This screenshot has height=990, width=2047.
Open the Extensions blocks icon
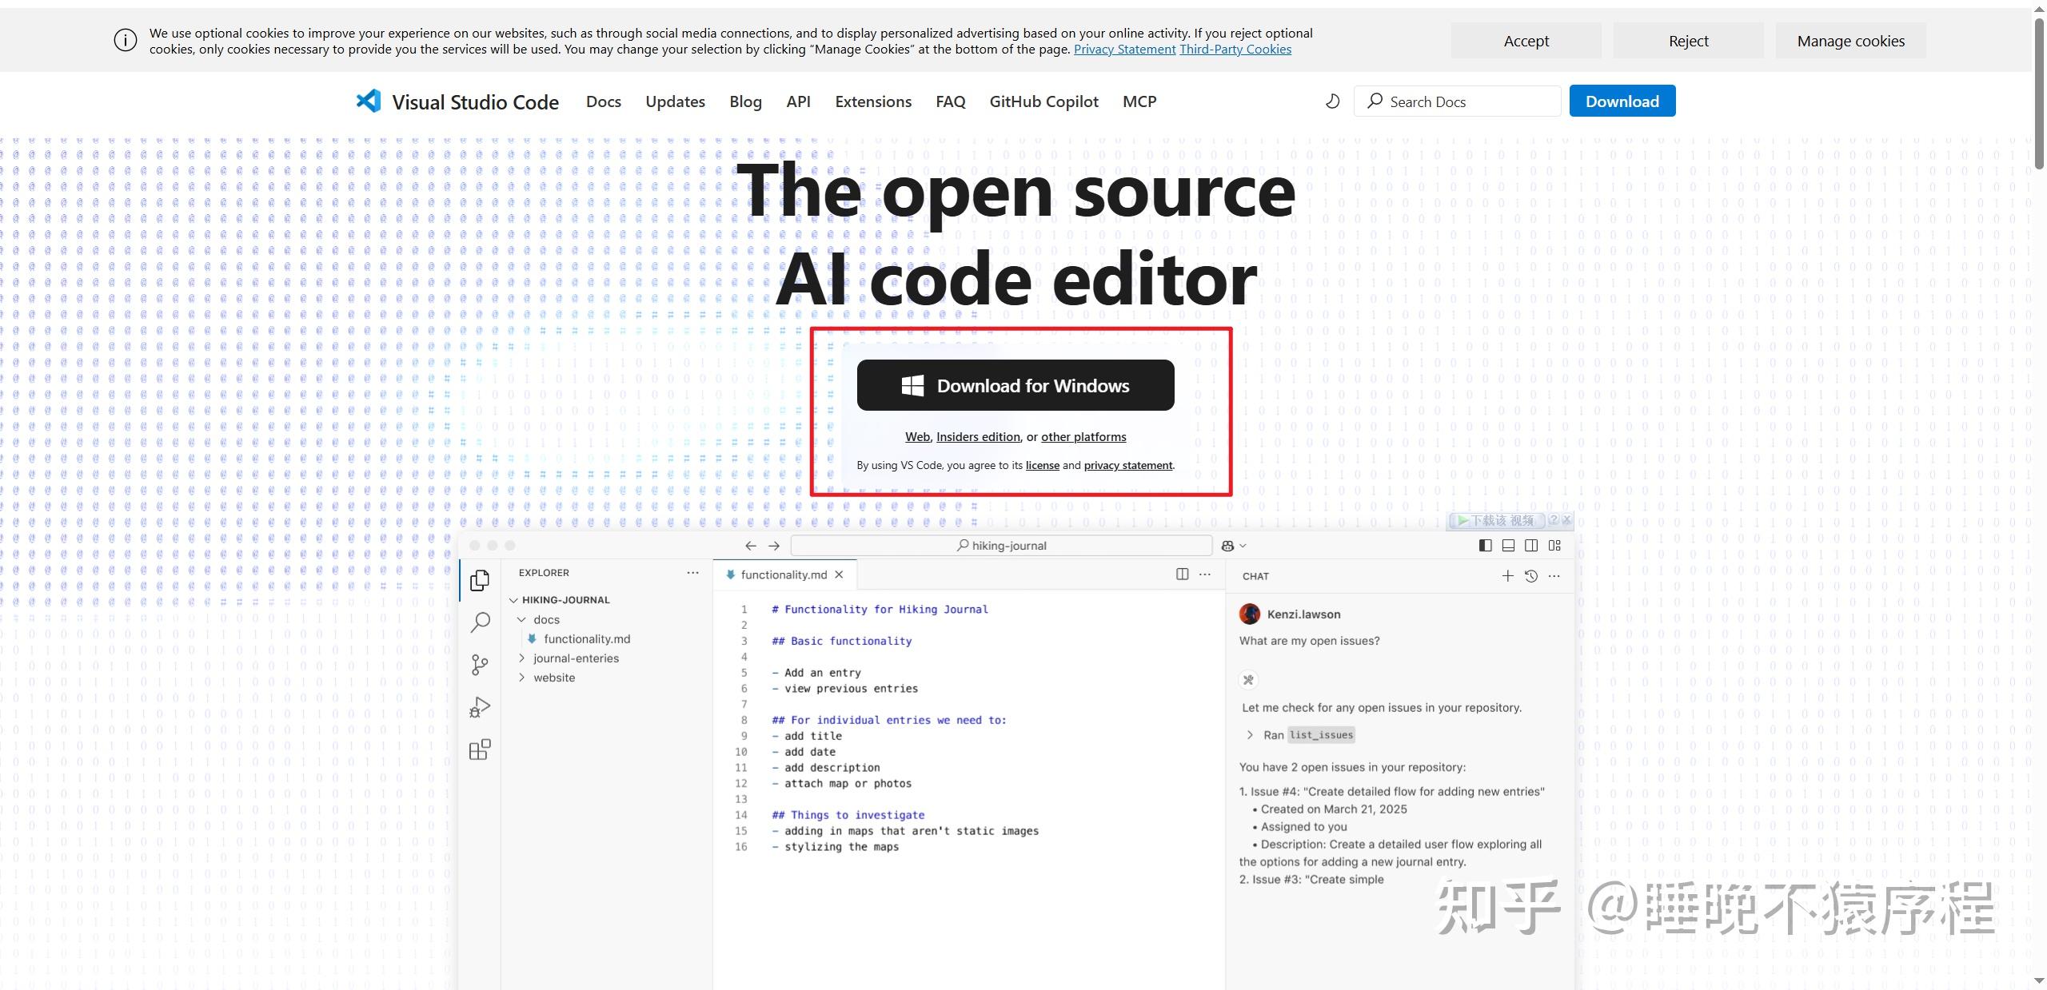(480, 749)
